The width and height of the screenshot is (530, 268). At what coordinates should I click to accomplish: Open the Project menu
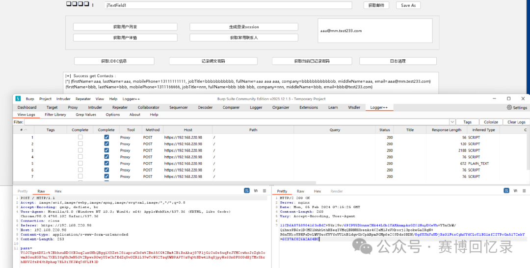pos(45,99)
